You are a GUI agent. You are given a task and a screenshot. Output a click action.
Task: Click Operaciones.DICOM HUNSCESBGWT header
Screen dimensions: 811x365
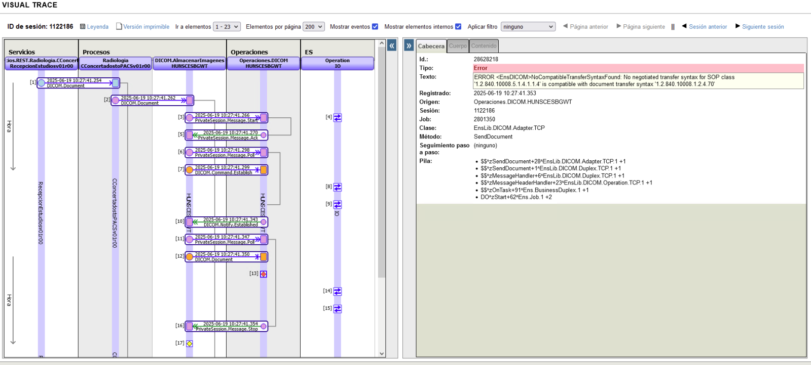(x=264, y=63)
